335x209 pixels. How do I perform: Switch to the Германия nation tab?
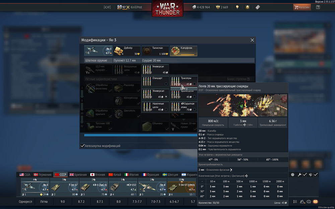tap(43, 175)
